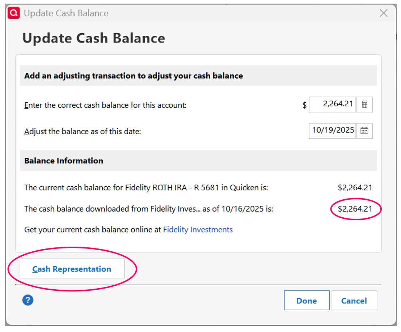Cancel the cash balance update
The image size is (401, 332).
point(354,301)
